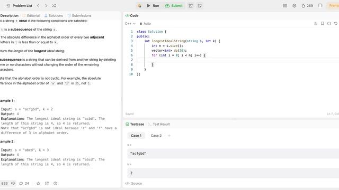Open the notes icon
The height and width of the screenshot is (190, 339).
point(200,6)
